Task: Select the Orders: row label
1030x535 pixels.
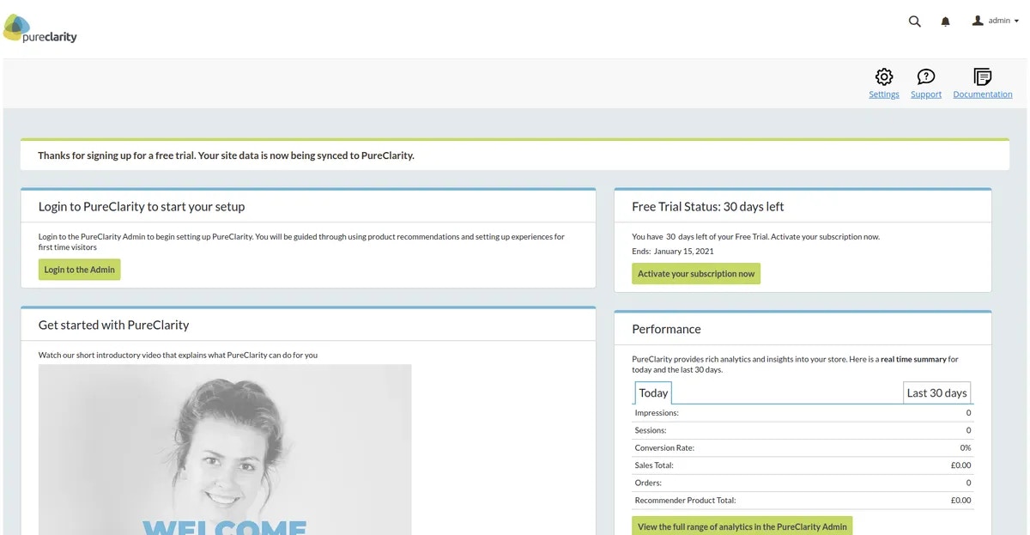Action: pyautogui.click(x=648, y=483)
